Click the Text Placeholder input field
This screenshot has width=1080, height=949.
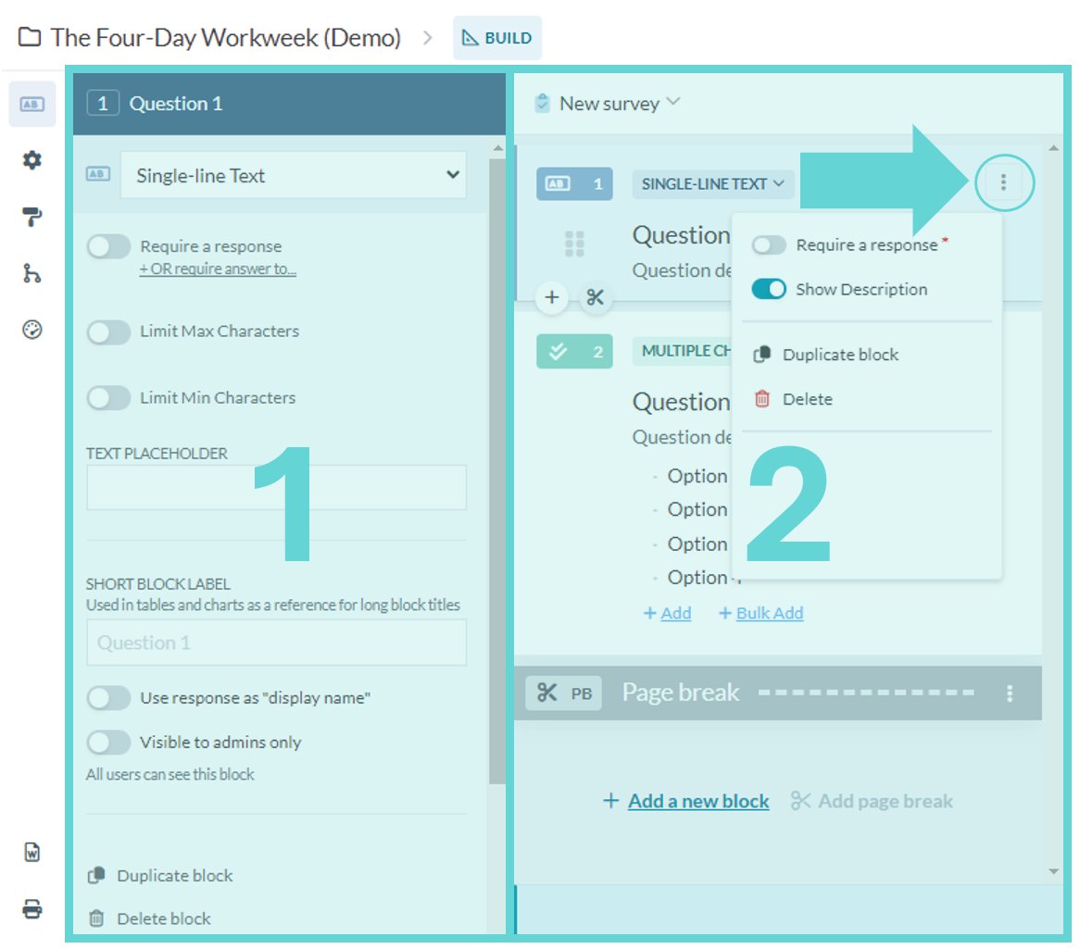coord(276,488)
